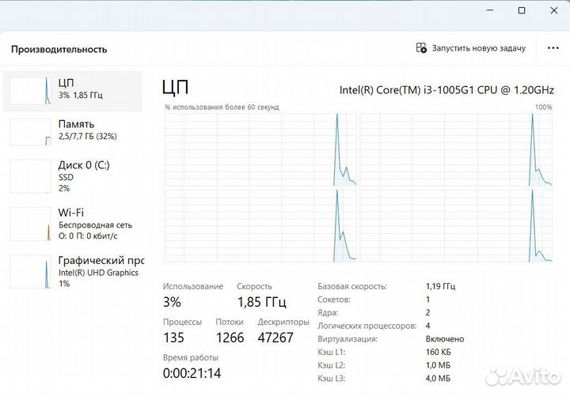Click the Базовая скорость value 1,19 ГГц
Image resolution: width=570 pixels, height=396 pixels.
click(x=441, y=286)
